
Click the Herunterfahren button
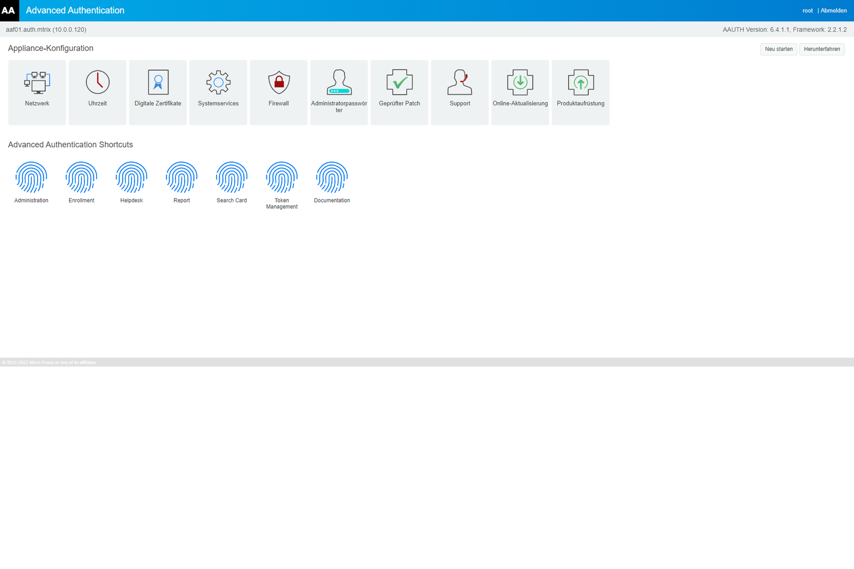click(x=822, y=49)
